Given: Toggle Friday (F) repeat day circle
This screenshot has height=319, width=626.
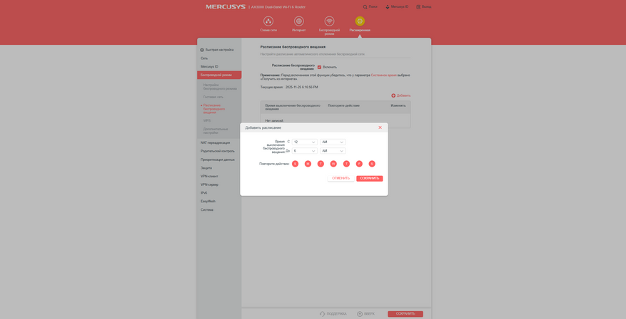Looking at the screenshot, I should click(359, 164).
